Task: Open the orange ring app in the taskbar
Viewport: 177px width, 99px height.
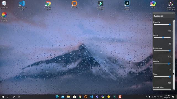Action: pos(86,97)
